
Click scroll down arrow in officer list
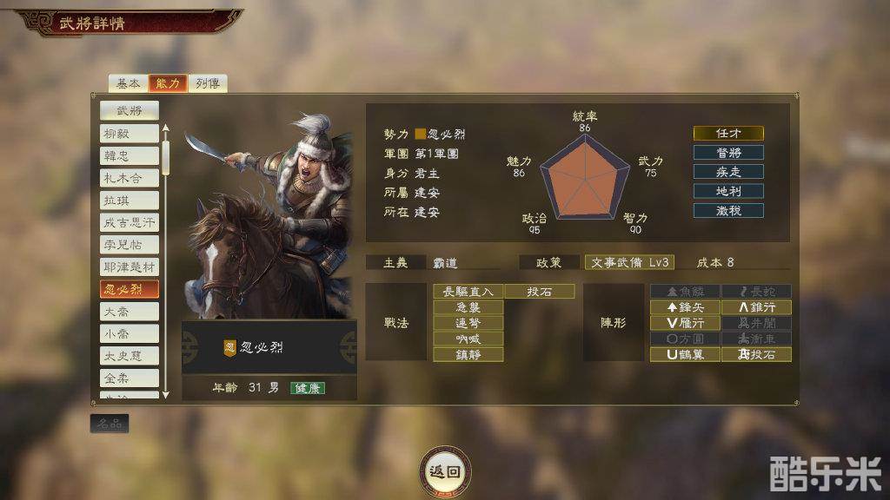(166, 394)
